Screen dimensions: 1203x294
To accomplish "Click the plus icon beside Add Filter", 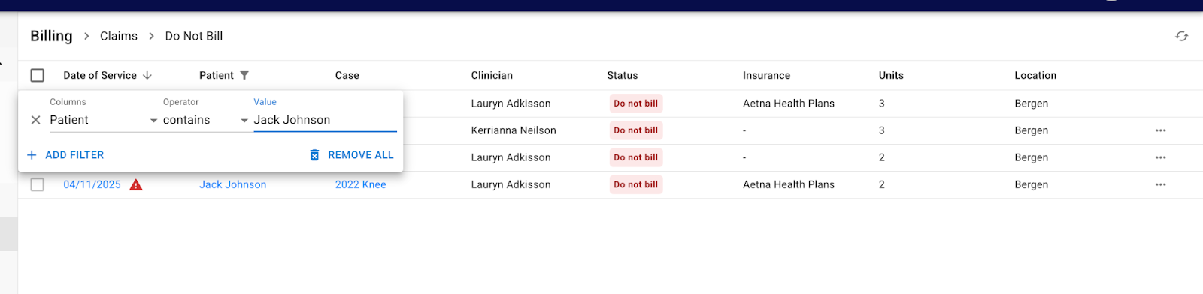I will click(32, 155).
